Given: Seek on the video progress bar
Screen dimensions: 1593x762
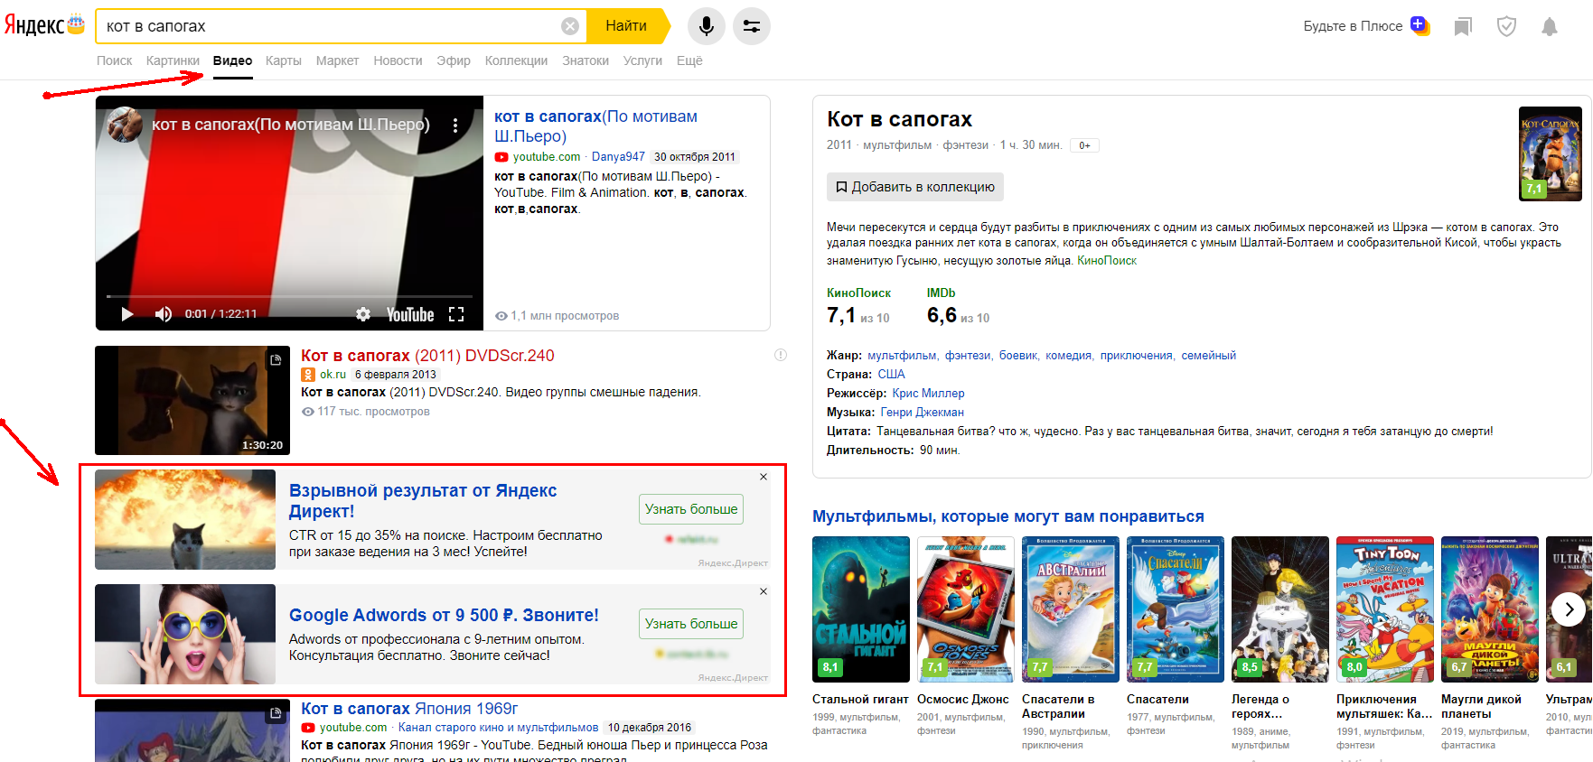Looking at the screenshot, I should 289,296.
